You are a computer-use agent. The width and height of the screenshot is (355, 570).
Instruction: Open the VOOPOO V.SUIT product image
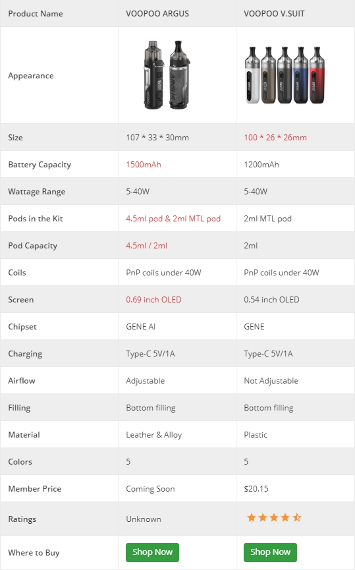click(x=285, y=75)
